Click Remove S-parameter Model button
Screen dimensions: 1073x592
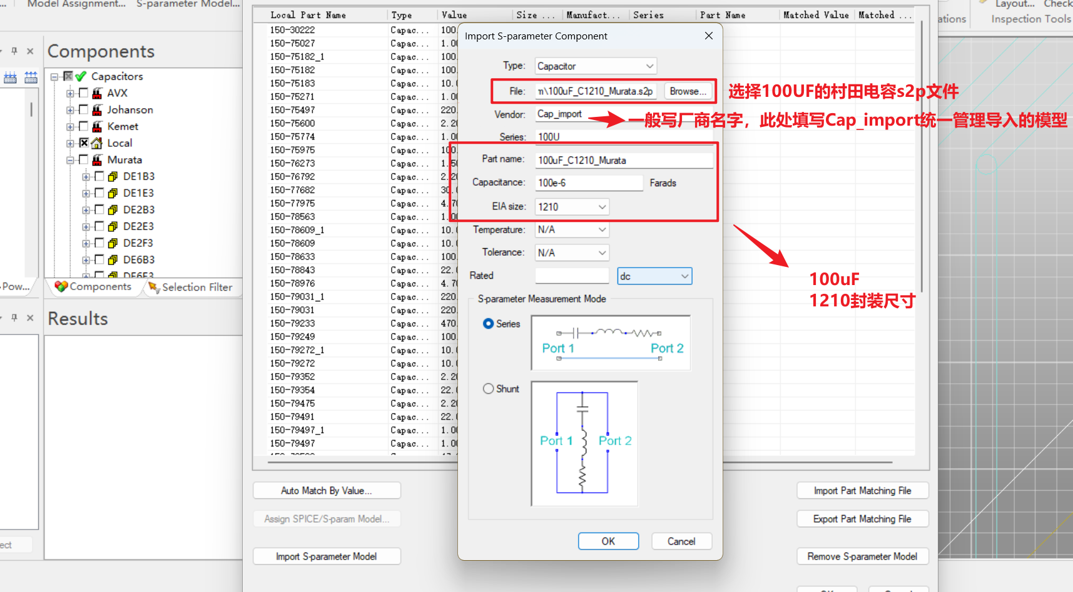click(x=862, y=556)
